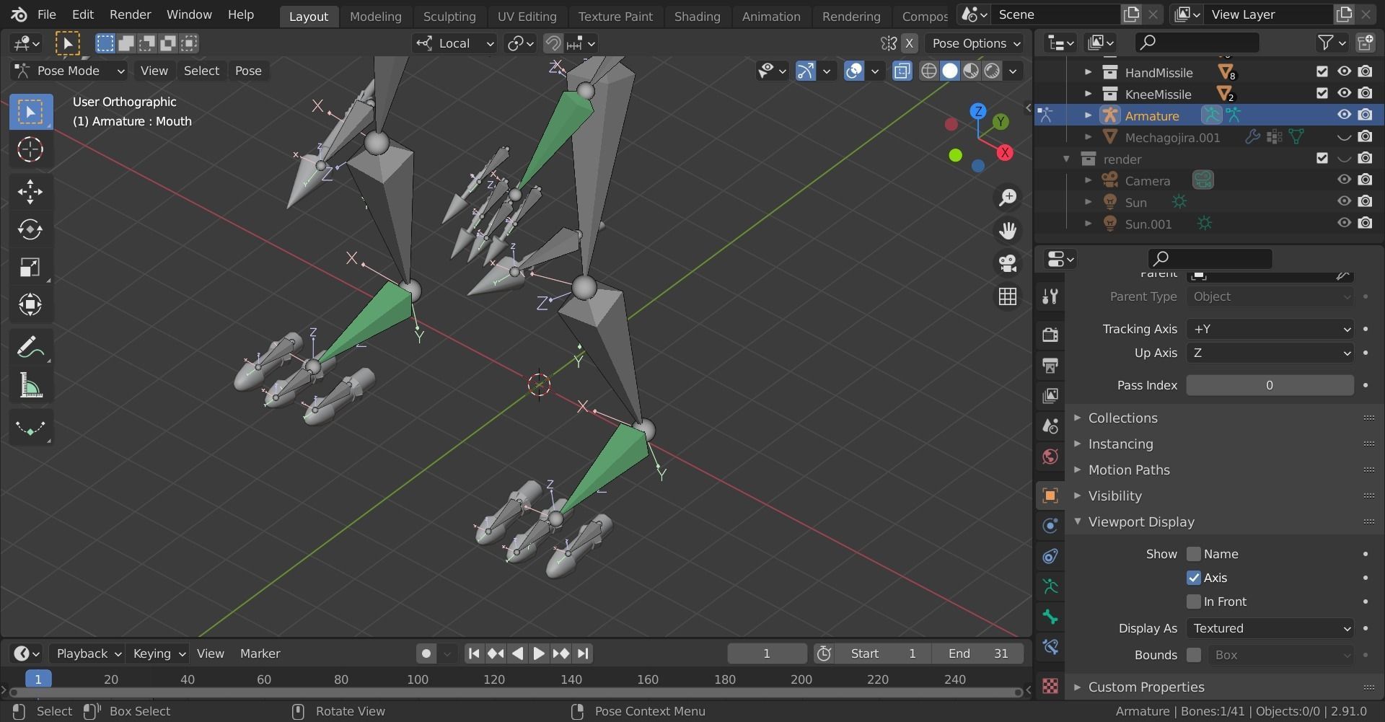This screenshot has height=722, width=1385.
Task: Pick the Measure tool
Action: tap(30, 386)
